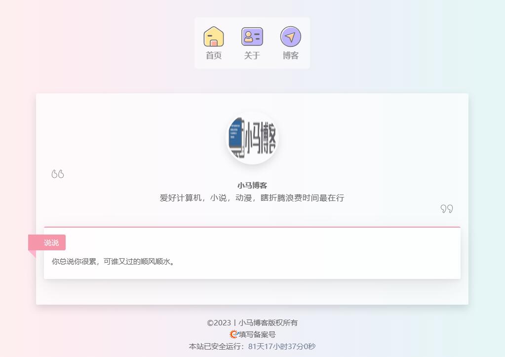Click the bold 小马博客 name heading
The image size is (505, 357).
(252, 186)
